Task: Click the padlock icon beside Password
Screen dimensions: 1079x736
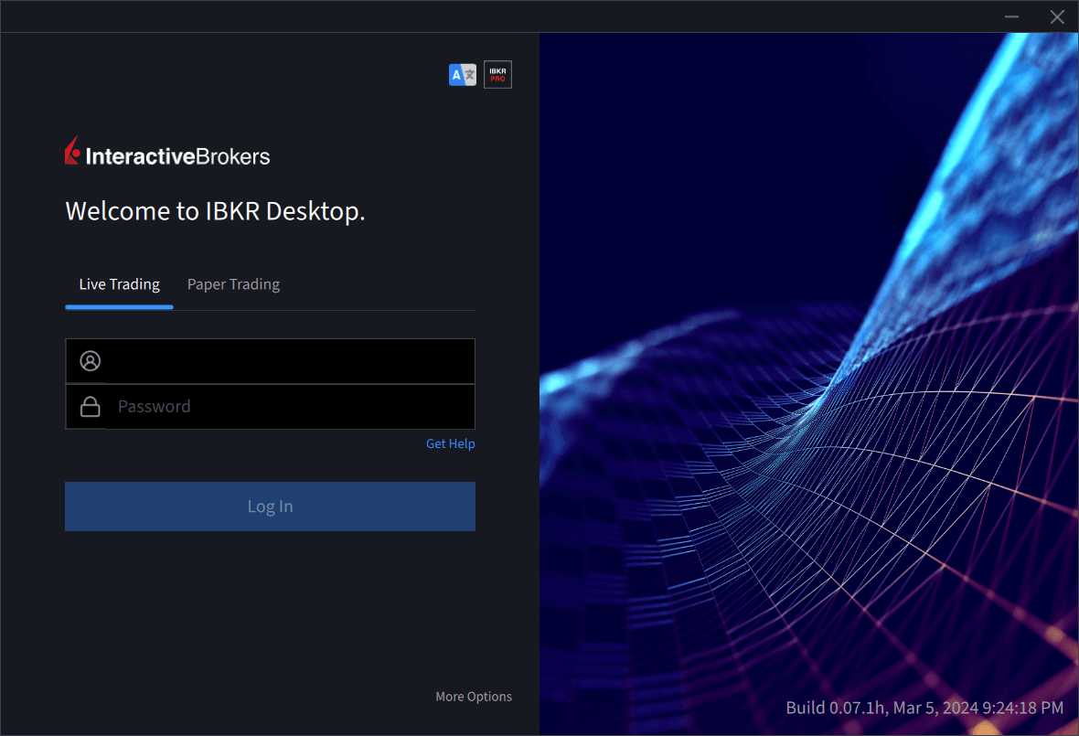Action: coord(91,407)
